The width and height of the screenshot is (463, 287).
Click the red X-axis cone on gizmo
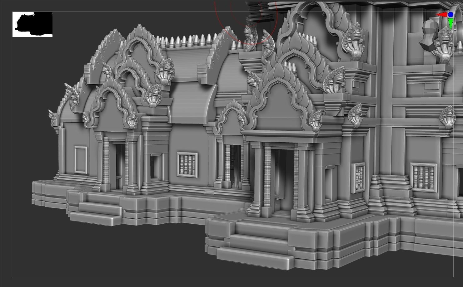(442, 15)
